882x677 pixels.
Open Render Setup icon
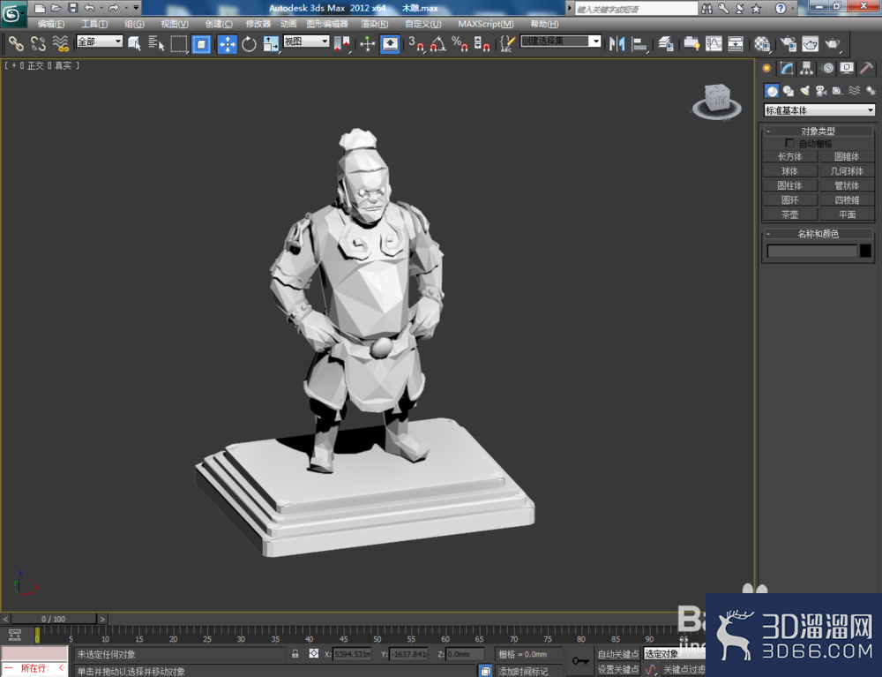[x=788, y=44]
